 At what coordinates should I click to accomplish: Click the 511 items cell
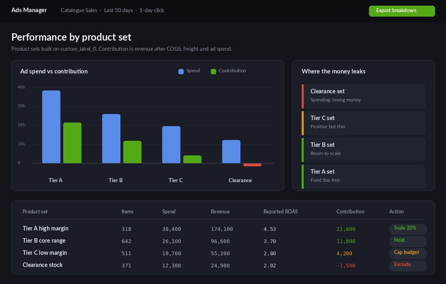pos(126,254)
